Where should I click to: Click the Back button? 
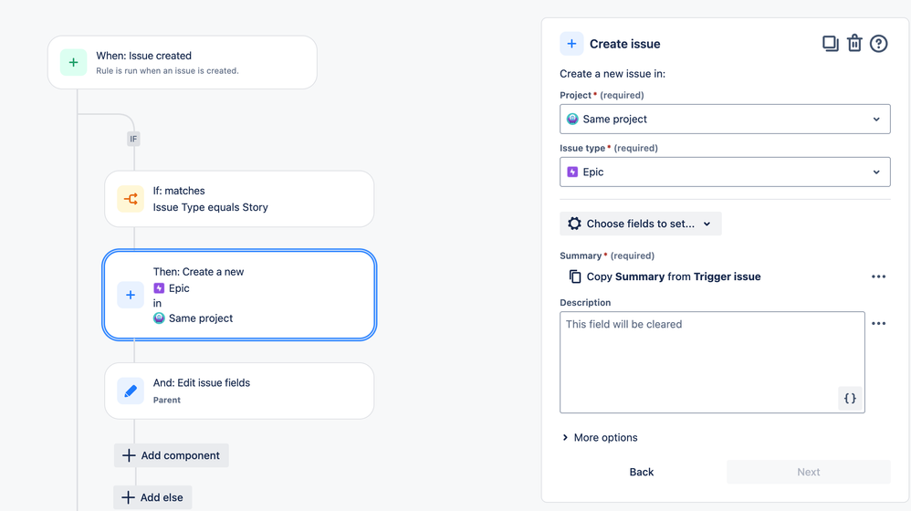[x=642, y=472]
